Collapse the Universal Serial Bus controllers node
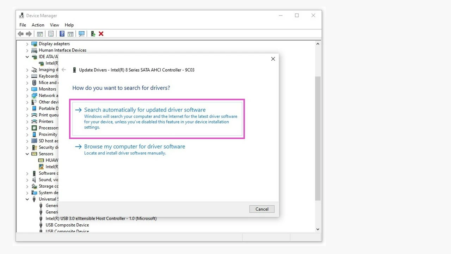Viewport: 451px width, 254px height. (27, 199)
